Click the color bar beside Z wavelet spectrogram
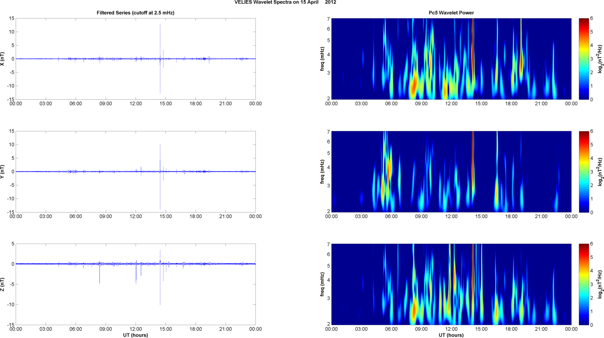Image resolution: width=604 pixels, height=338 pixels. 583,284
